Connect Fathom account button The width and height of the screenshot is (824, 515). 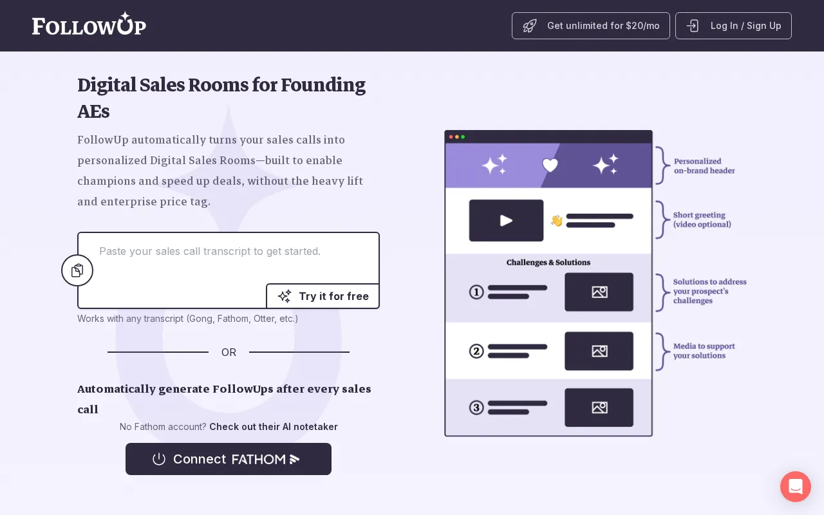click(x=229, y=459)
